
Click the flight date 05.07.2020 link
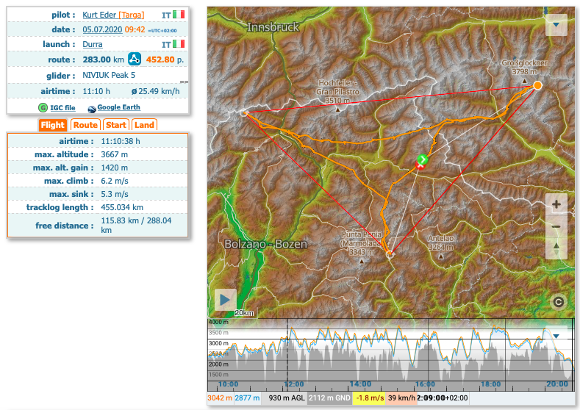[x=102, y=29]
